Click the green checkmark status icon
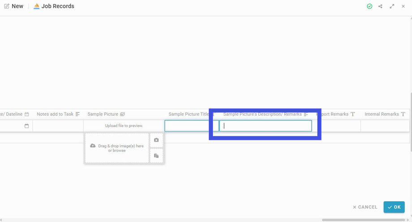Screen dimensions: 412x222 (369, 6)
